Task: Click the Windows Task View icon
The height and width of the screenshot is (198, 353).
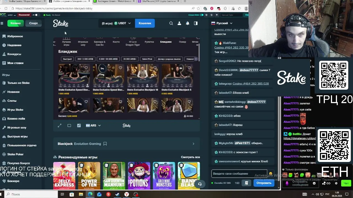Action: tap(62, 194)
